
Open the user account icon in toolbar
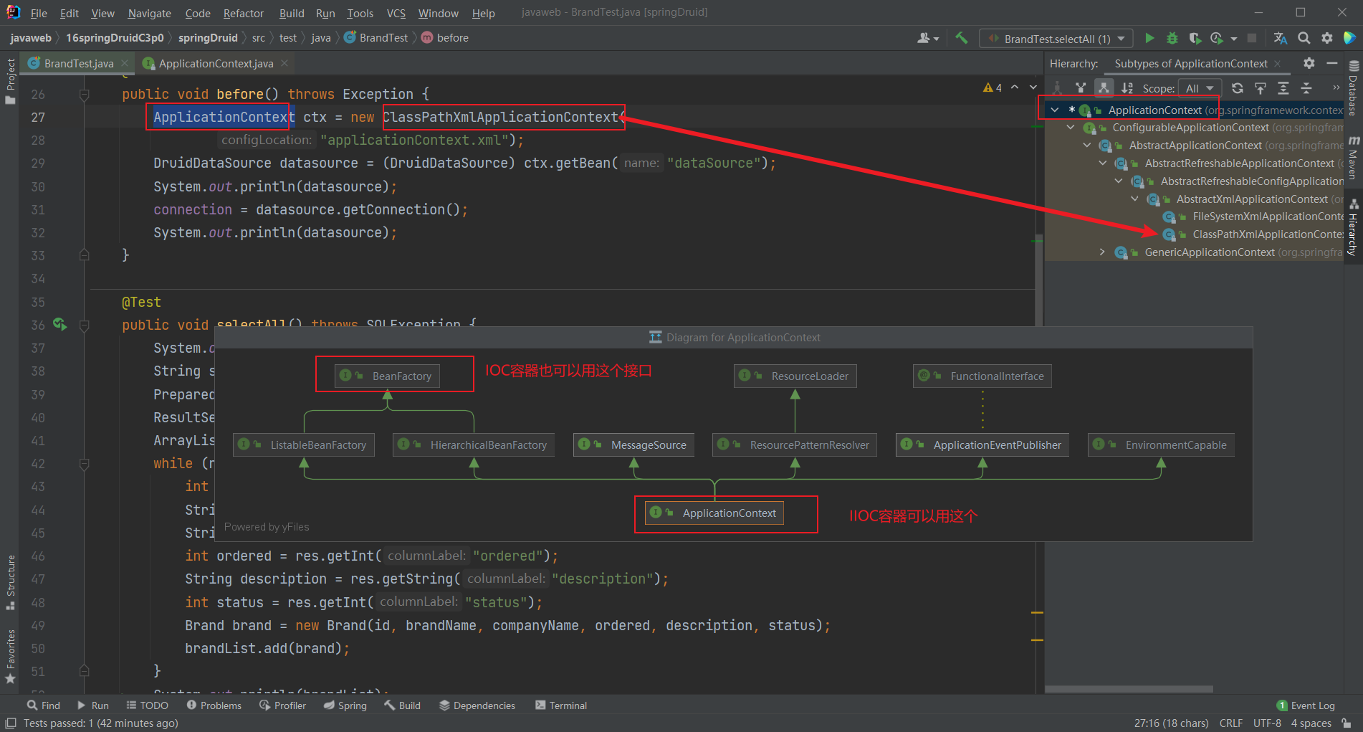928,38
